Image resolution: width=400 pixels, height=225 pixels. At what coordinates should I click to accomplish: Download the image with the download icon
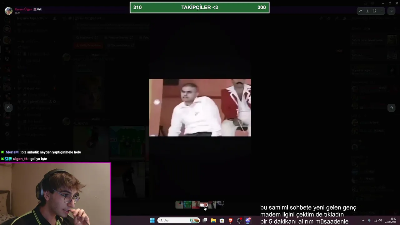(x=367, y=11)
